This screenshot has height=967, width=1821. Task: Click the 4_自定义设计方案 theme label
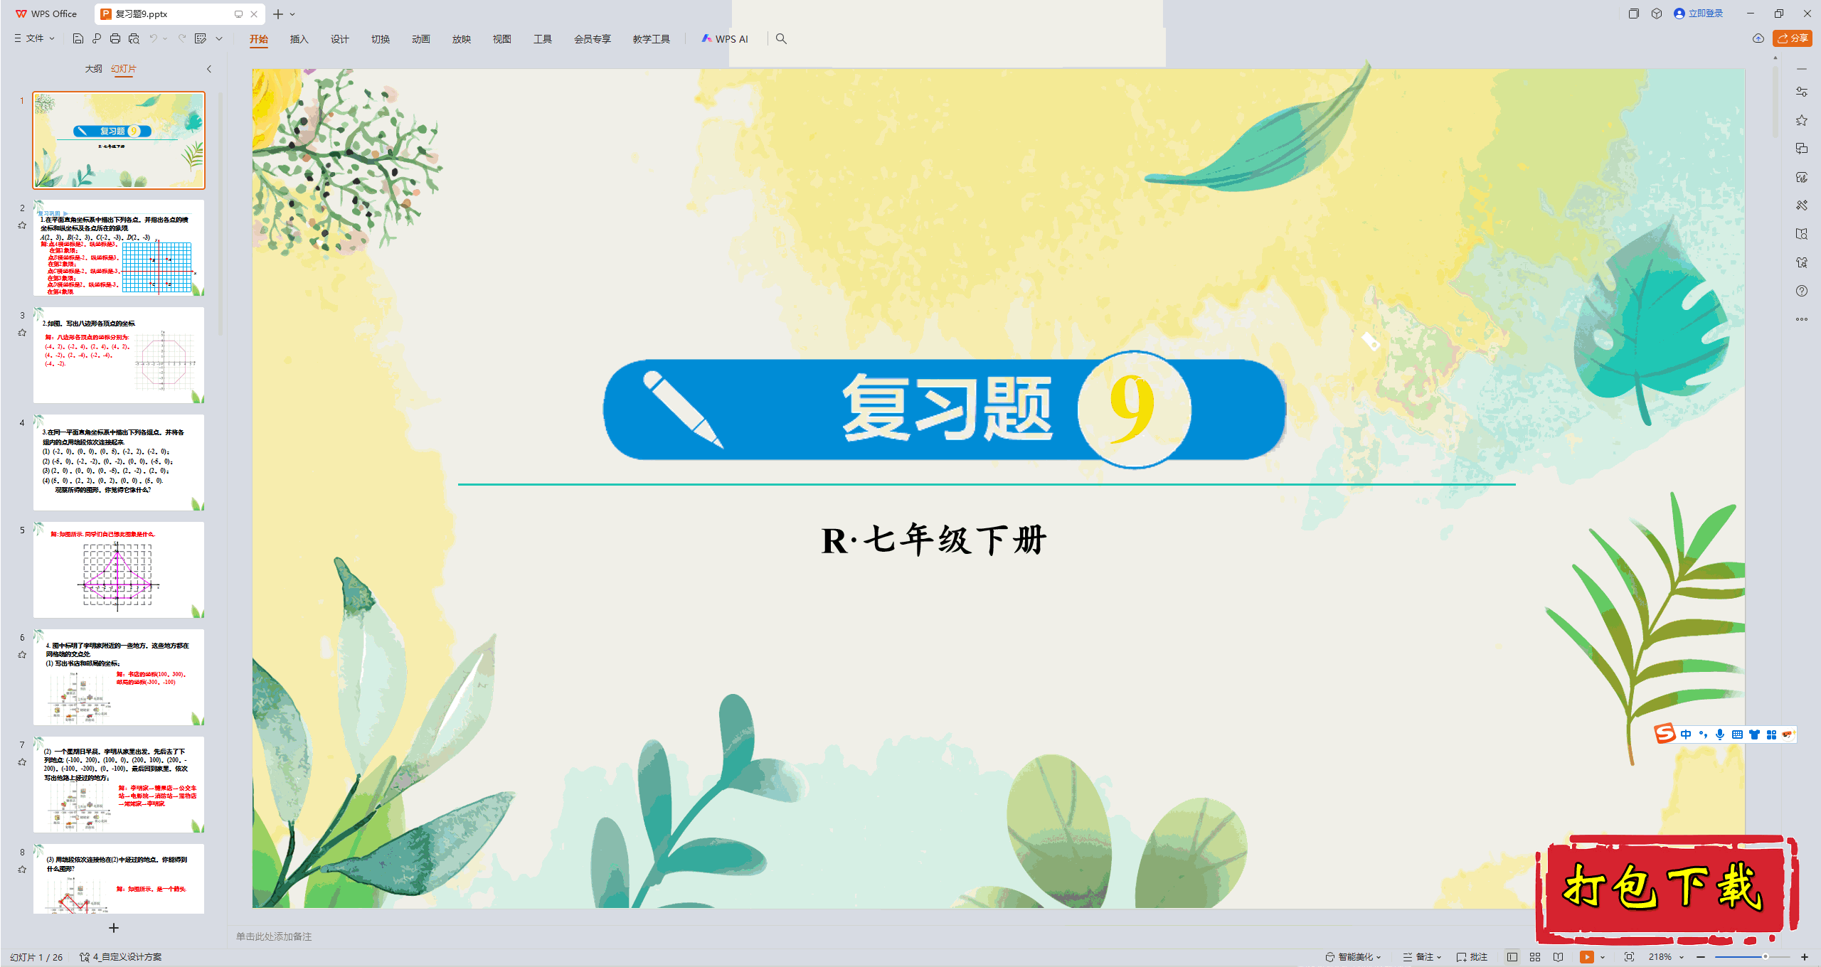click(x=122, y=957)
